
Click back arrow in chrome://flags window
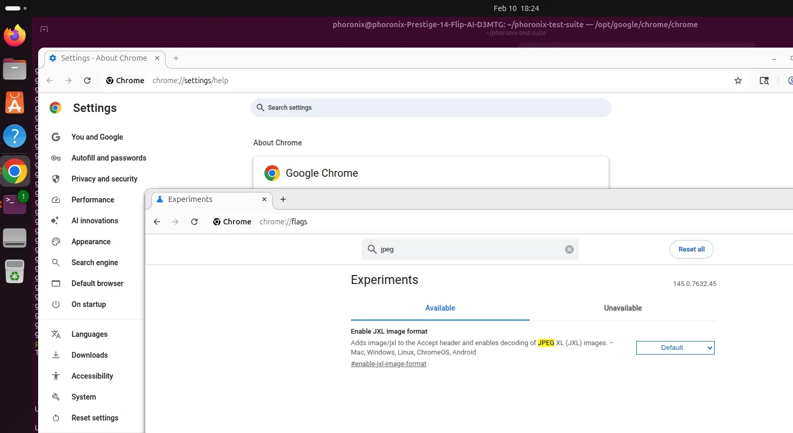tap(157, 222)
